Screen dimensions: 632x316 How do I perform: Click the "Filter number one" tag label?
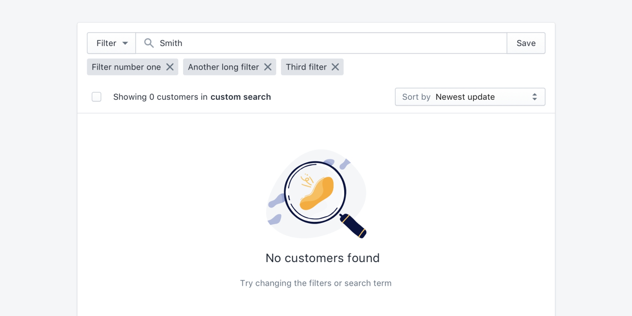point(126,67)
